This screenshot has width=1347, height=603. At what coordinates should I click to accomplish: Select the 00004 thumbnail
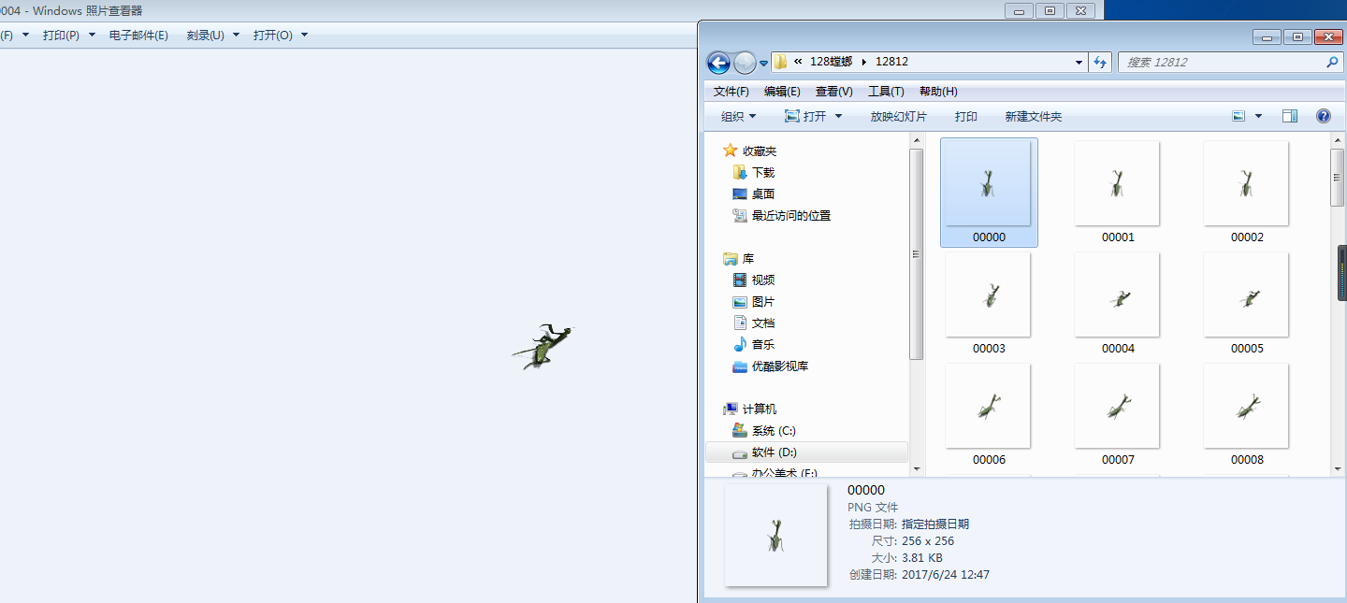pos(1118,303)
